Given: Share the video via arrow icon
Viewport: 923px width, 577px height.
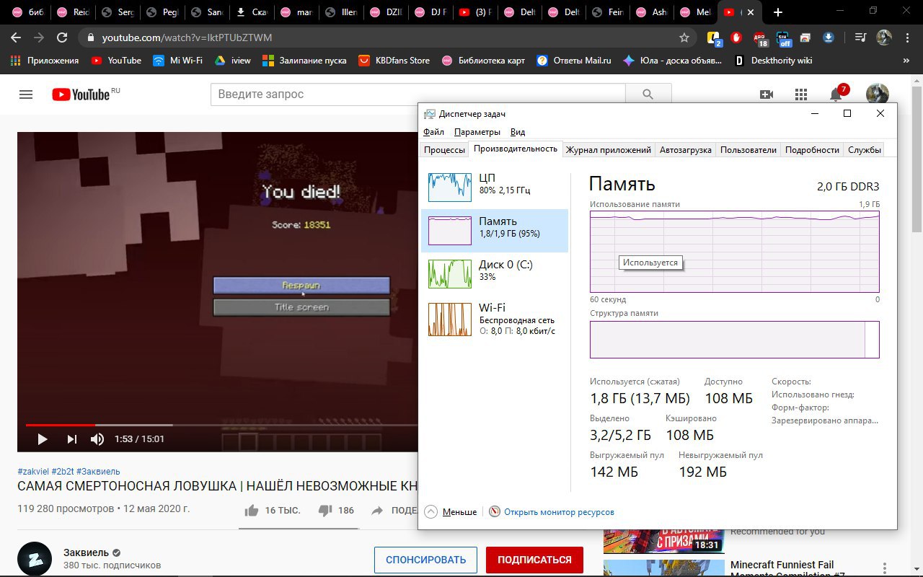Looking at the screenshot, I should pyautogui.click(x=377, y=510).
